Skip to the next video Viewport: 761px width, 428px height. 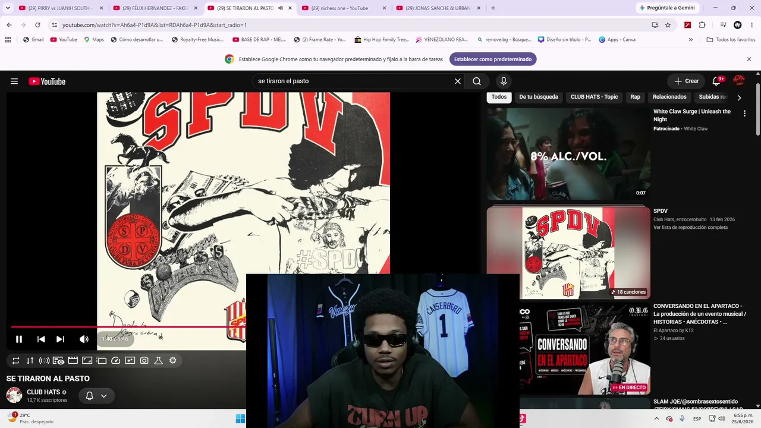pos(60,339)
